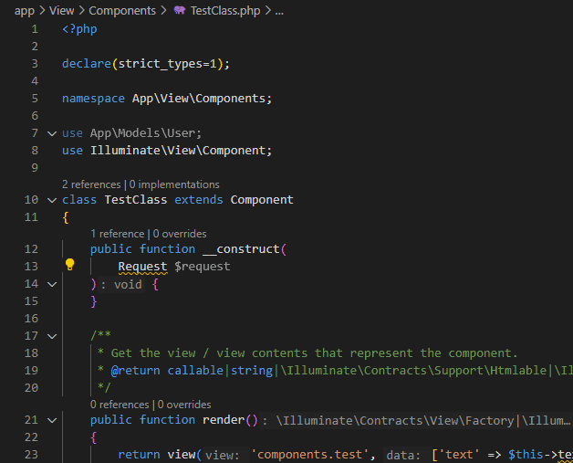573x463 pixels.
Task: Select the View breadcrumb segment
Action: click(61, 11)
